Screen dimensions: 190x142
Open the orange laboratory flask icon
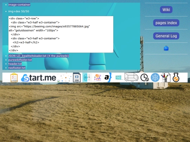point(176,77)
